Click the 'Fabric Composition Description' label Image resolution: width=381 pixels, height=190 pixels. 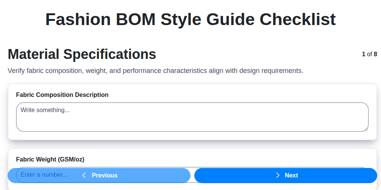tap(62, 95)
